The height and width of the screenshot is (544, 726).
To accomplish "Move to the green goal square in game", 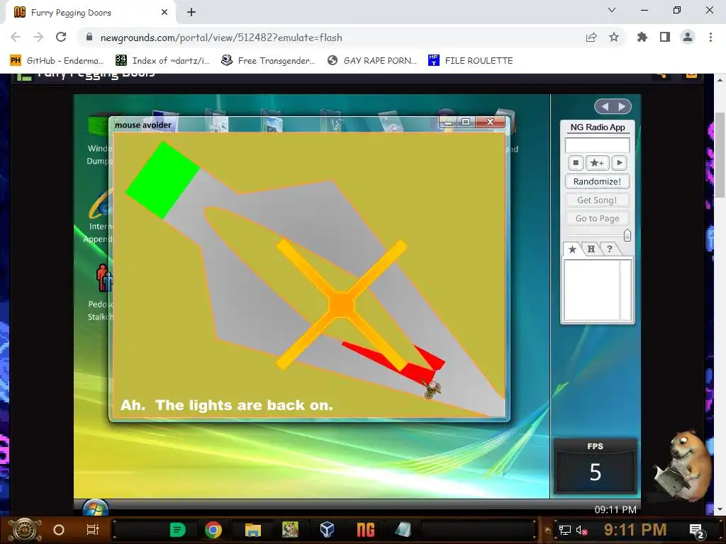I will (x=162, y=180).
